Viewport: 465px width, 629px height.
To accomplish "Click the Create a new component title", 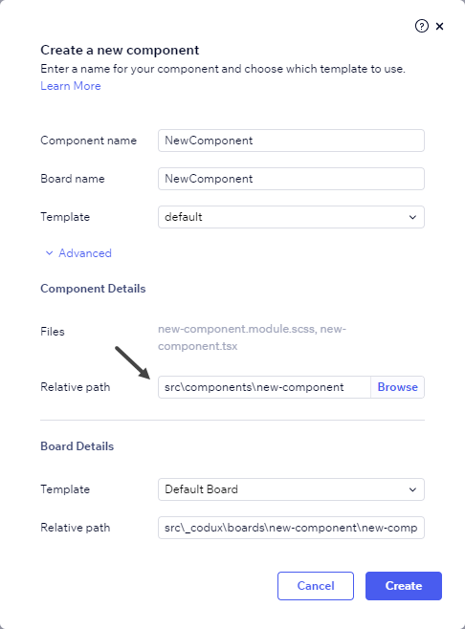I will click(120, 50).
